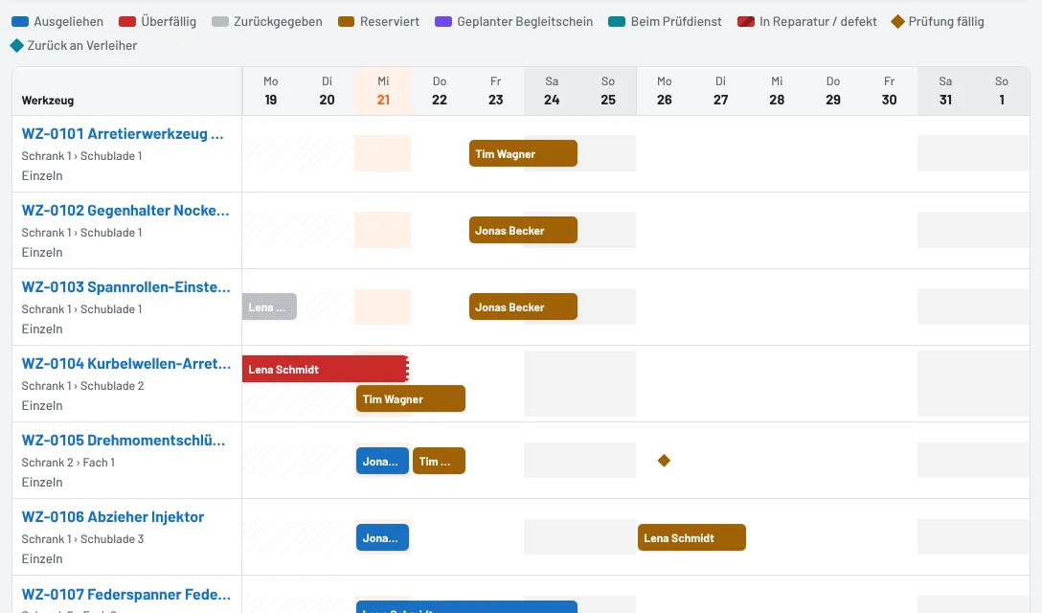Click the Prüfung fällig diamond marker on WZ-0105
1042x613 pixels.
click(x=664, y=460)
